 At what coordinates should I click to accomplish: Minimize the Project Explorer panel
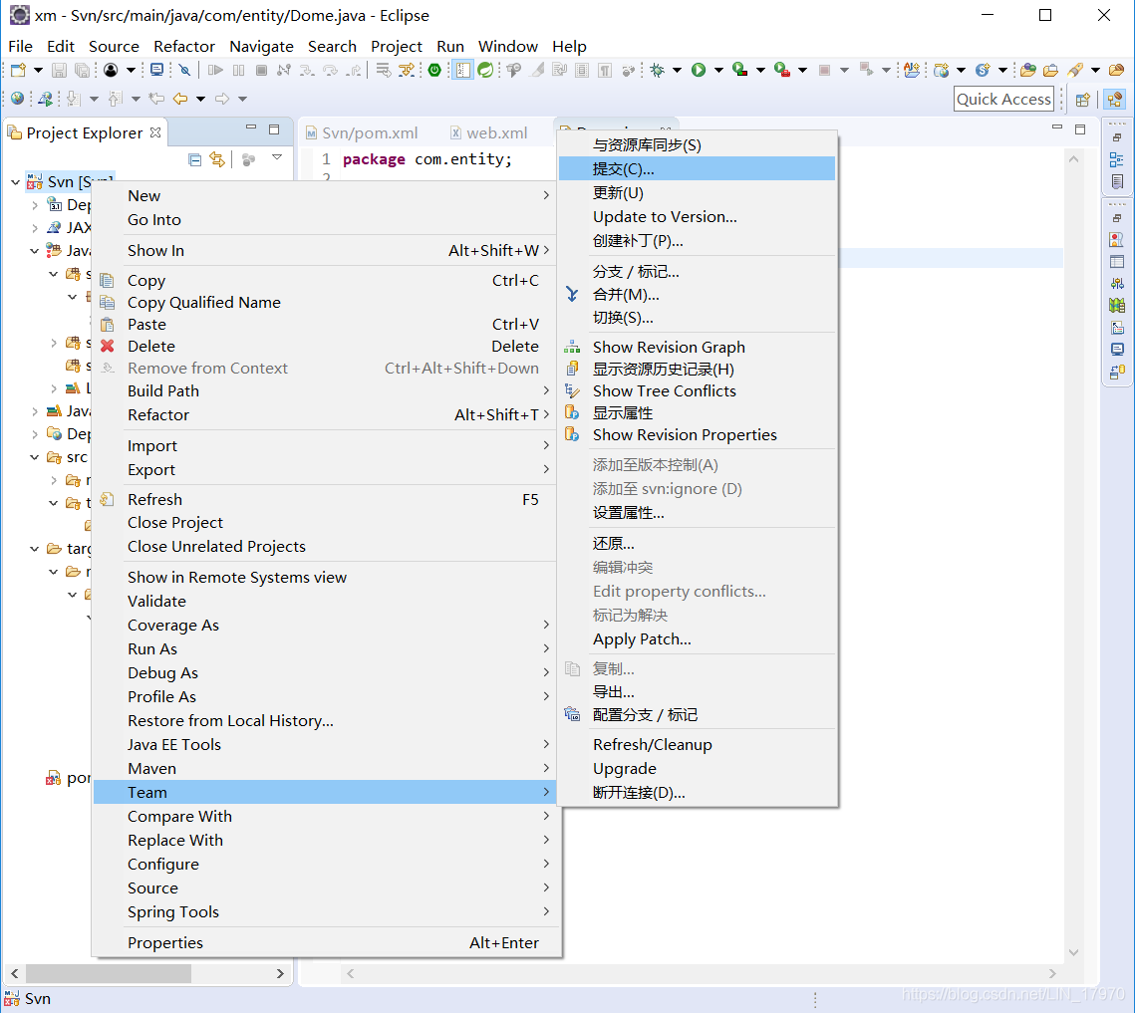251,128
